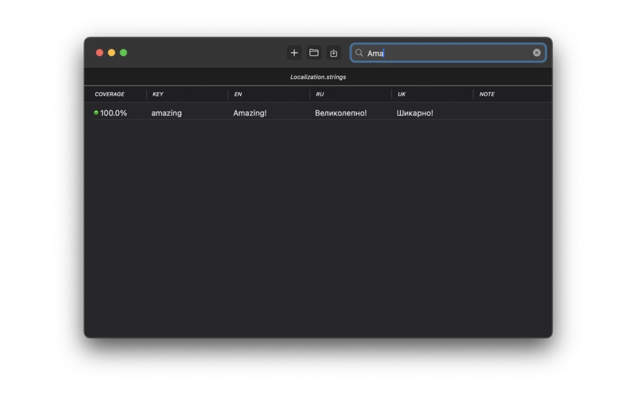Open the folder icon in toolbar

click(313, 53)
